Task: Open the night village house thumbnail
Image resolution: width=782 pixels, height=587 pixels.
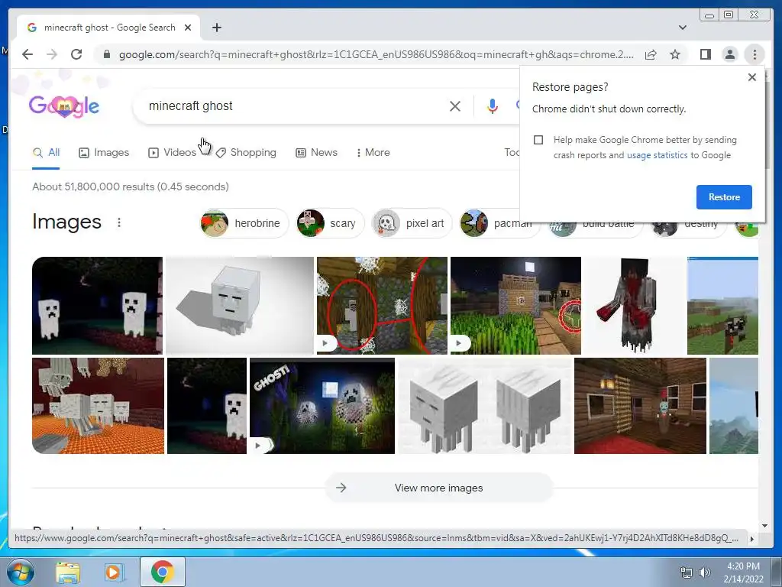Action: 515,306
